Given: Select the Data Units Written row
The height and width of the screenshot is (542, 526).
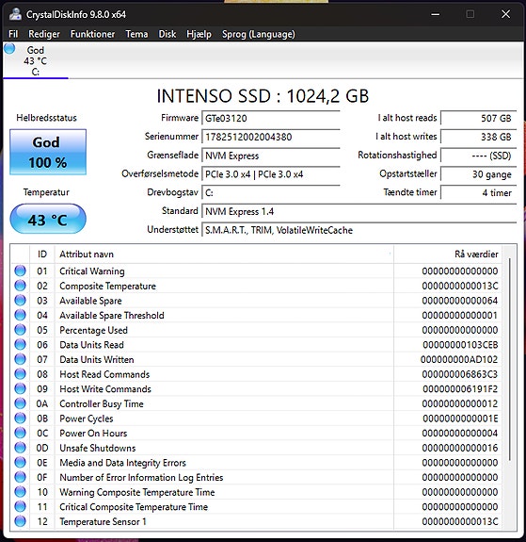Looking at the screenshot, I should [x=256, y=359].
